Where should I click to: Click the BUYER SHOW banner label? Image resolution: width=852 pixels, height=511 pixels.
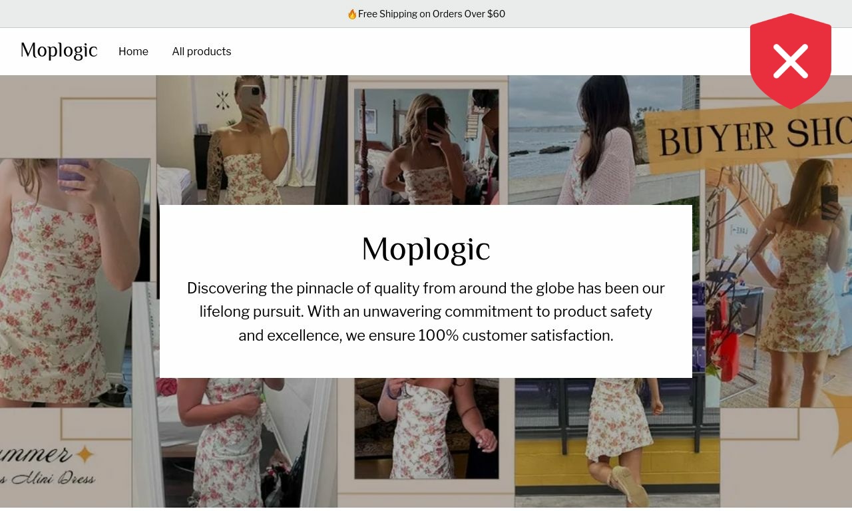pyautogui.click(x=752, y=138)
